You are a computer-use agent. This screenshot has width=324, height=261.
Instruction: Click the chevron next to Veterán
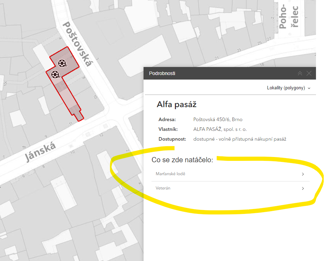(303, 188)
